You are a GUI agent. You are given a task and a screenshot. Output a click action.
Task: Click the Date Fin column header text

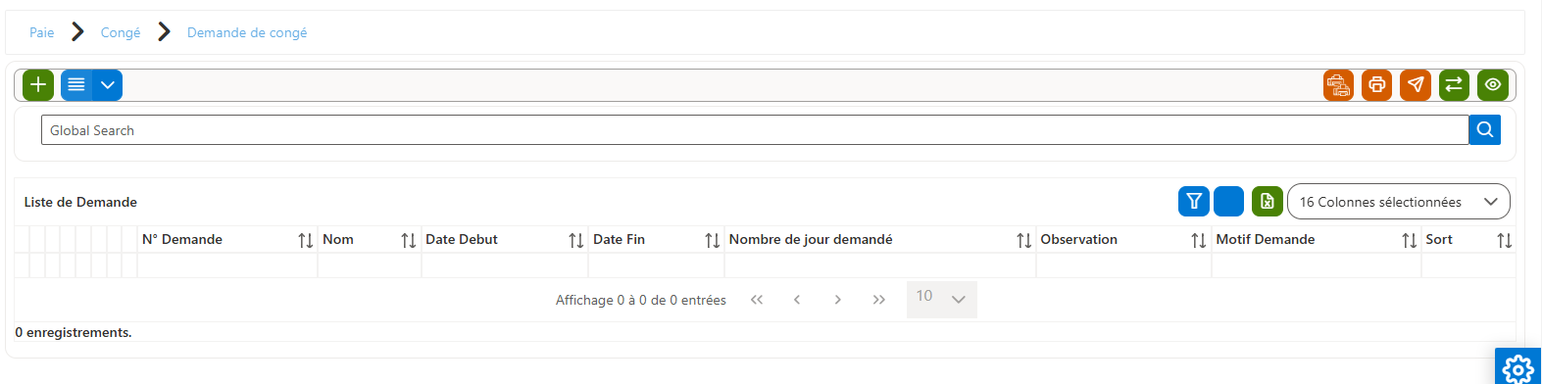coord(619,239)
